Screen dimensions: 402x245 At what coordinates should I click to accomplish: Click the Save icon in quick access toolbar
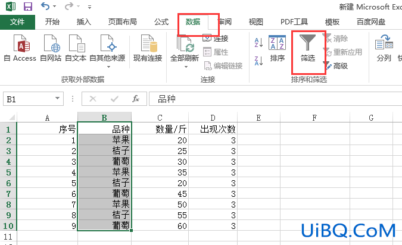point(27,6)
